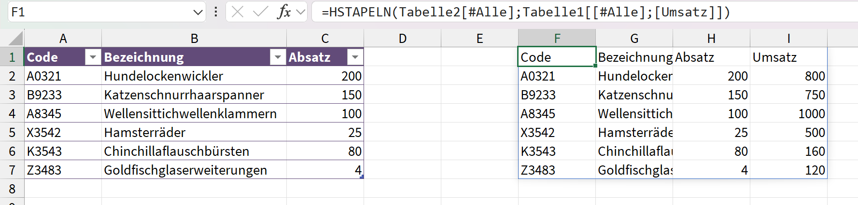Click the Cancel (X) icon in formula bar
This screenshot has height=205, width=858.
click(x=237, y=12)
